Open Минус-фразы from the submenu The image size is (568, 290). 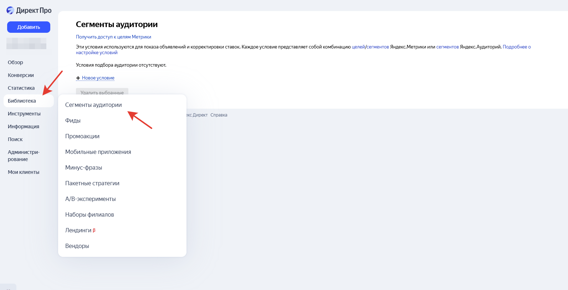click(x=83, y=167)
